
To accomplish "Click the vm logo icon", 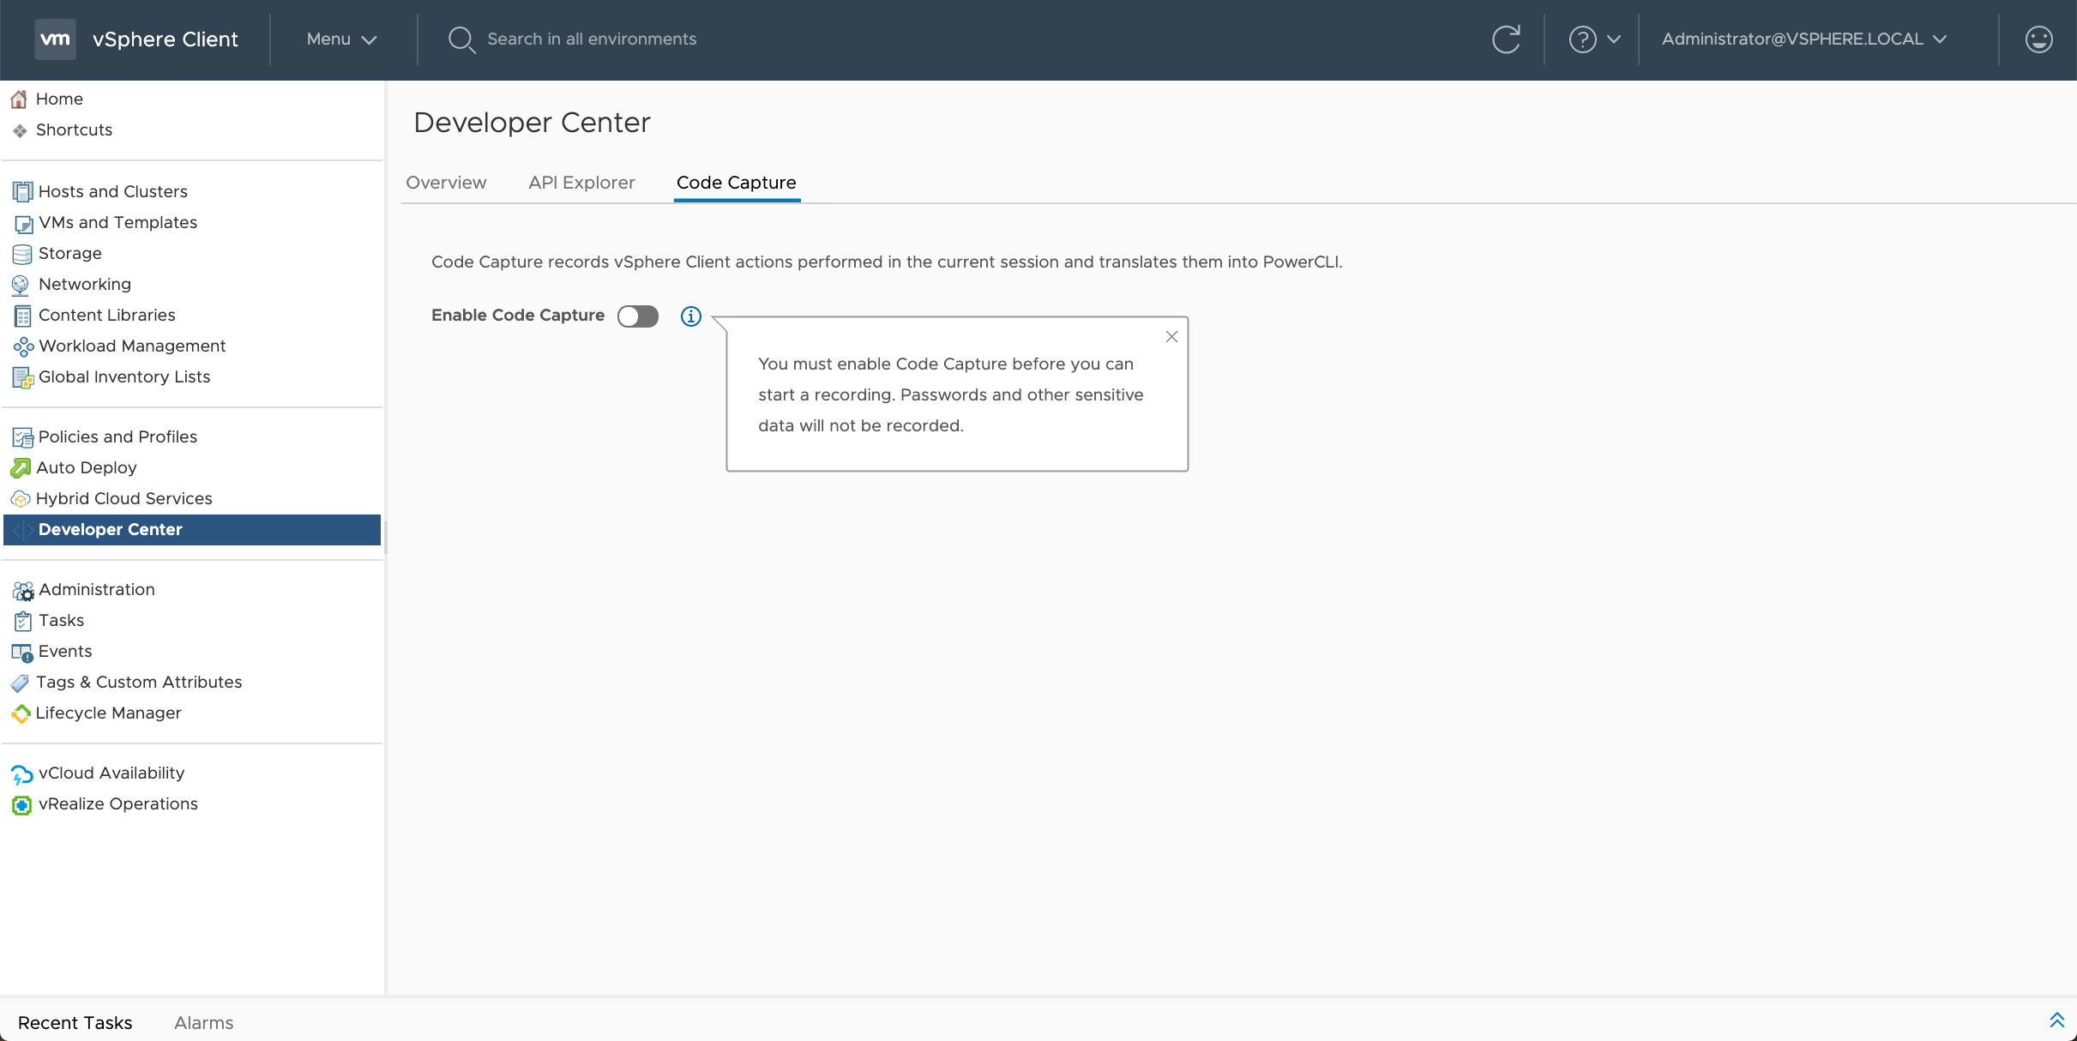I will click(x=55, y=39).
